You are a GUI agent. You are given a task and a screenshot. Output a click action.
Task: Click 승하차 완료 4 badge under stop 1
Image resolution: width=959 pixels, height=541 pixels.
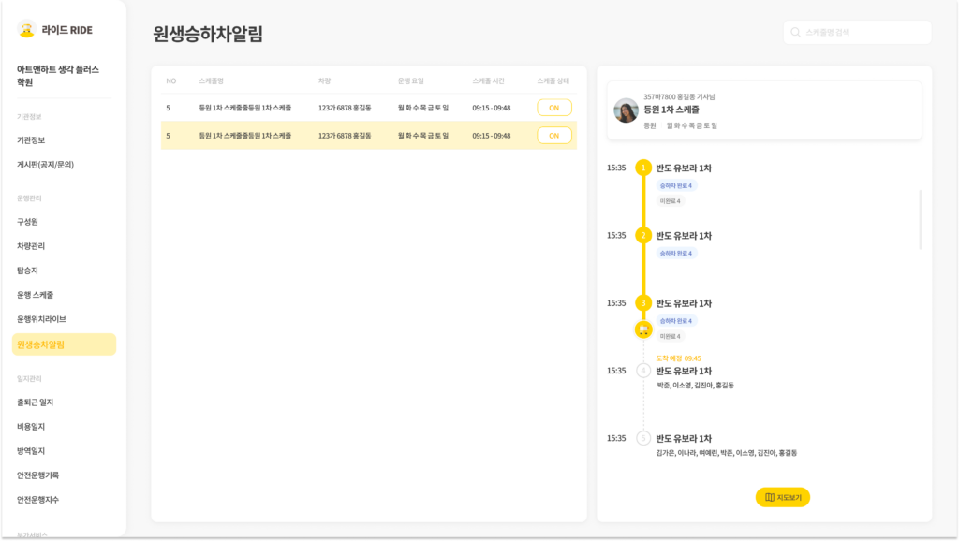point(677,186)
